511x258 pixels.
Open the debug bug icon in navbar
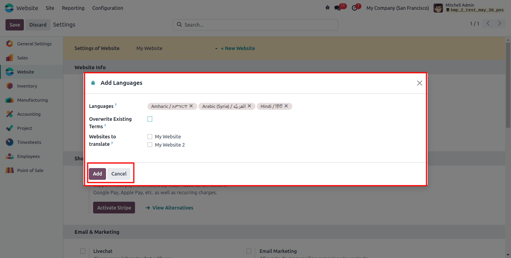327,8
